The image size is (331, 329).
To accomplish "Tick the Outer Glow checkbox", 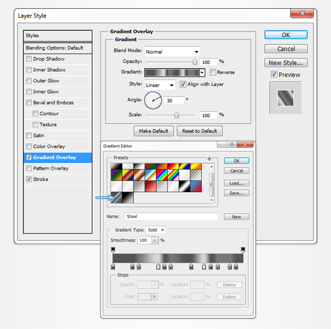I will [29, 81].
